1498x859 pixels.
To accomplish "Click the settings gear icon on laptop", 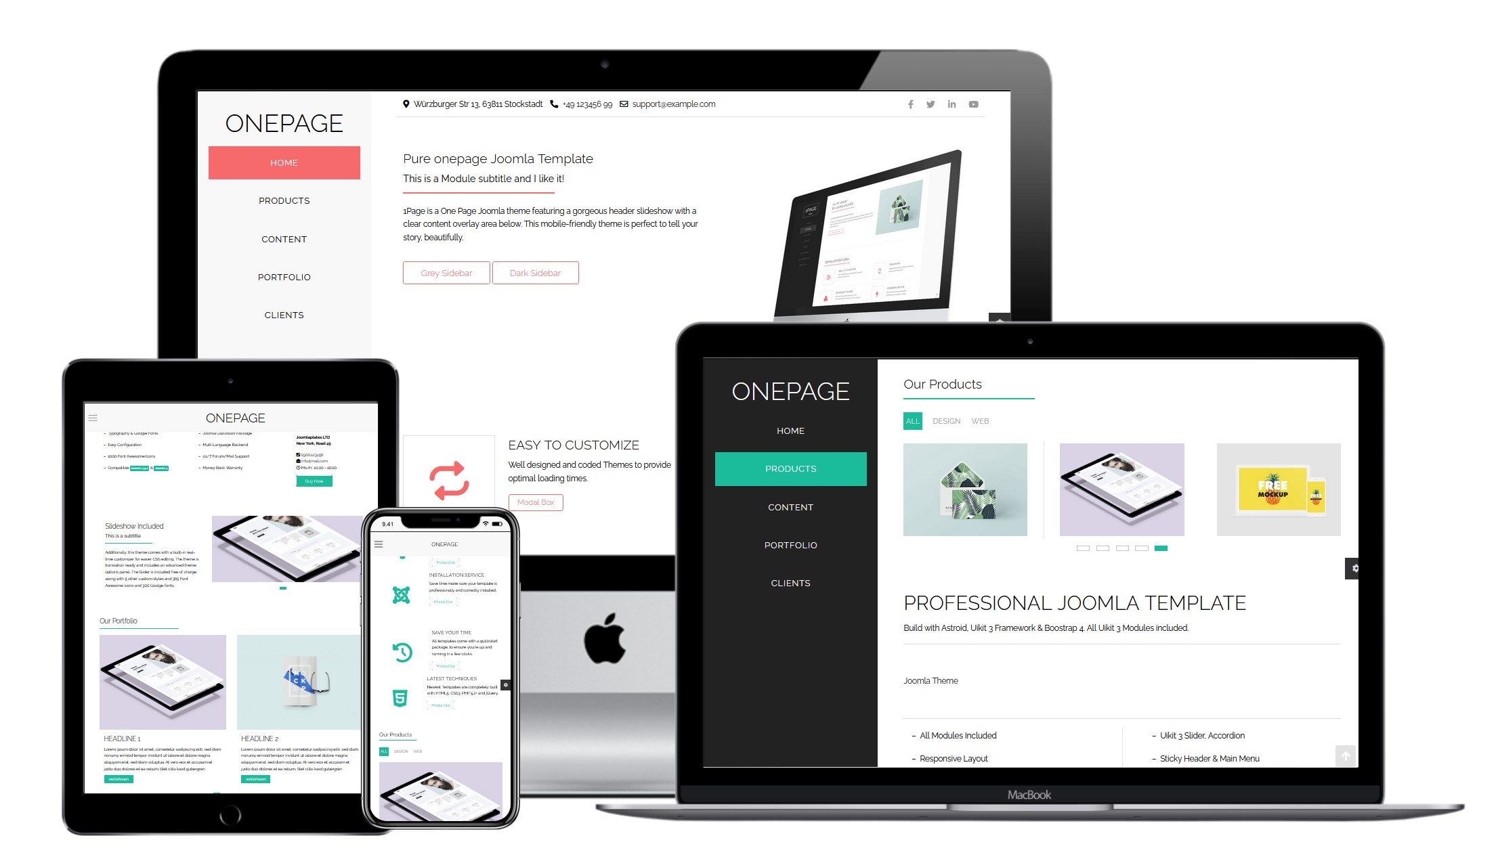I will click(x=1356, y=568).
